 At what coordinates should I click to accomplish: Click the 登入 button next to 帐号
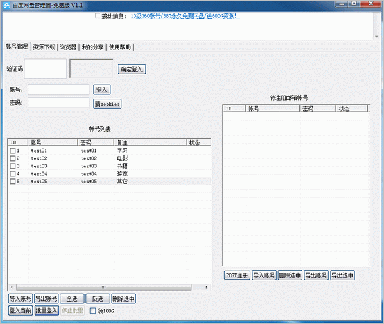(x=102, y=90)
